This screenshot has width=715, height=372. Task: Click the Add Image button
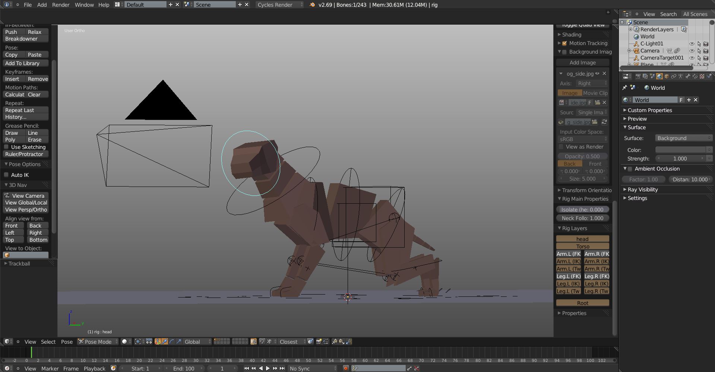click(x=583, y=63)
